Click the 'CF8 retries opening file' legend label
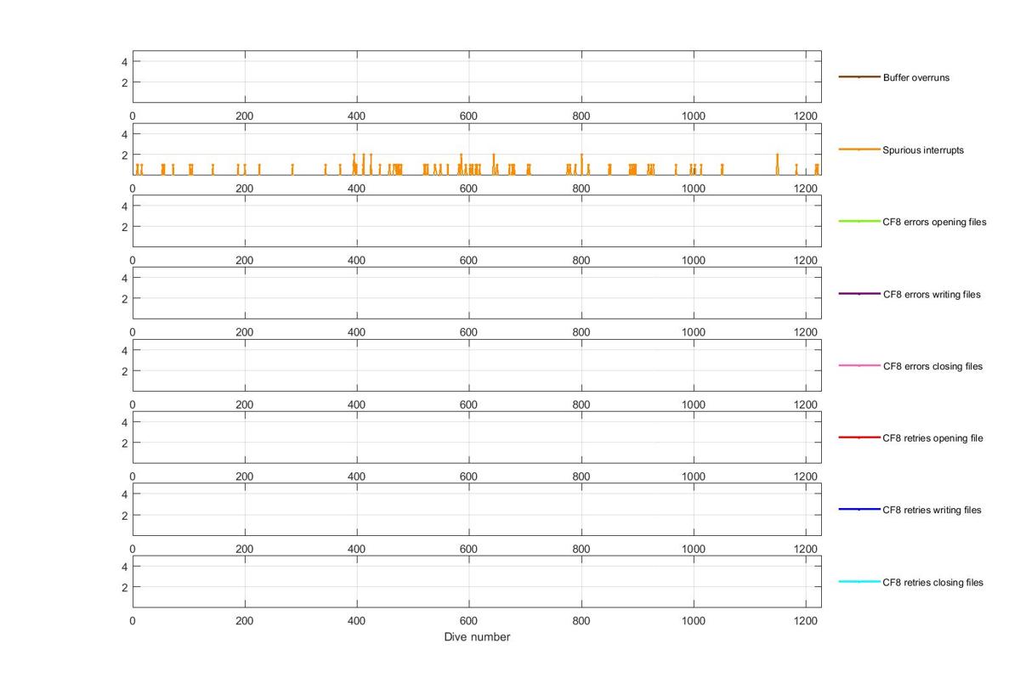Viewport: 1020px width, 683px height. [933, 438]
